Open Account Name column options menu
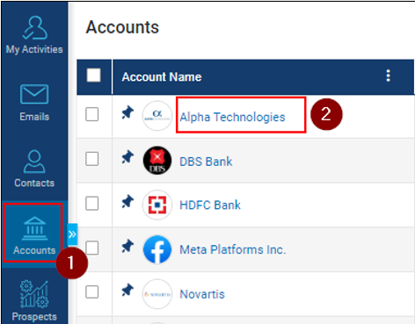415x324 pixels. pos(389,76)
